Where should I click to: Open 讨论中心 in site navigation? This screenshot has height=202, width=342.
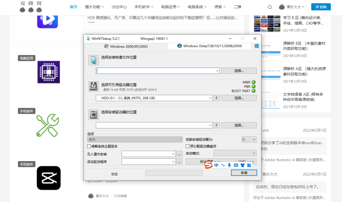click(x=119, y=7)
